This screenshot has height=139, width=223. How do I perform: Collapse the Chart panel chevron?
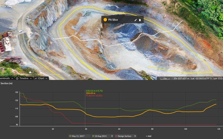point(46,78)
